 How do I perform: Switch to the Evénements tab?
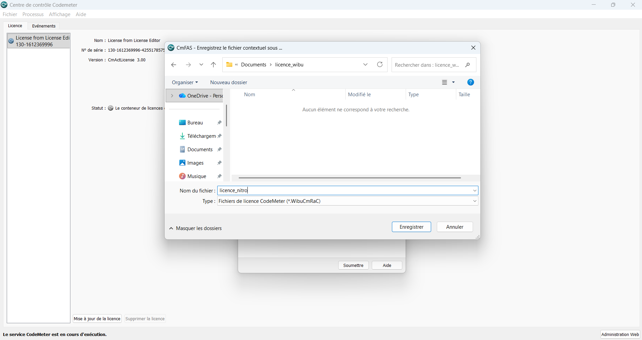coord(44,26)
